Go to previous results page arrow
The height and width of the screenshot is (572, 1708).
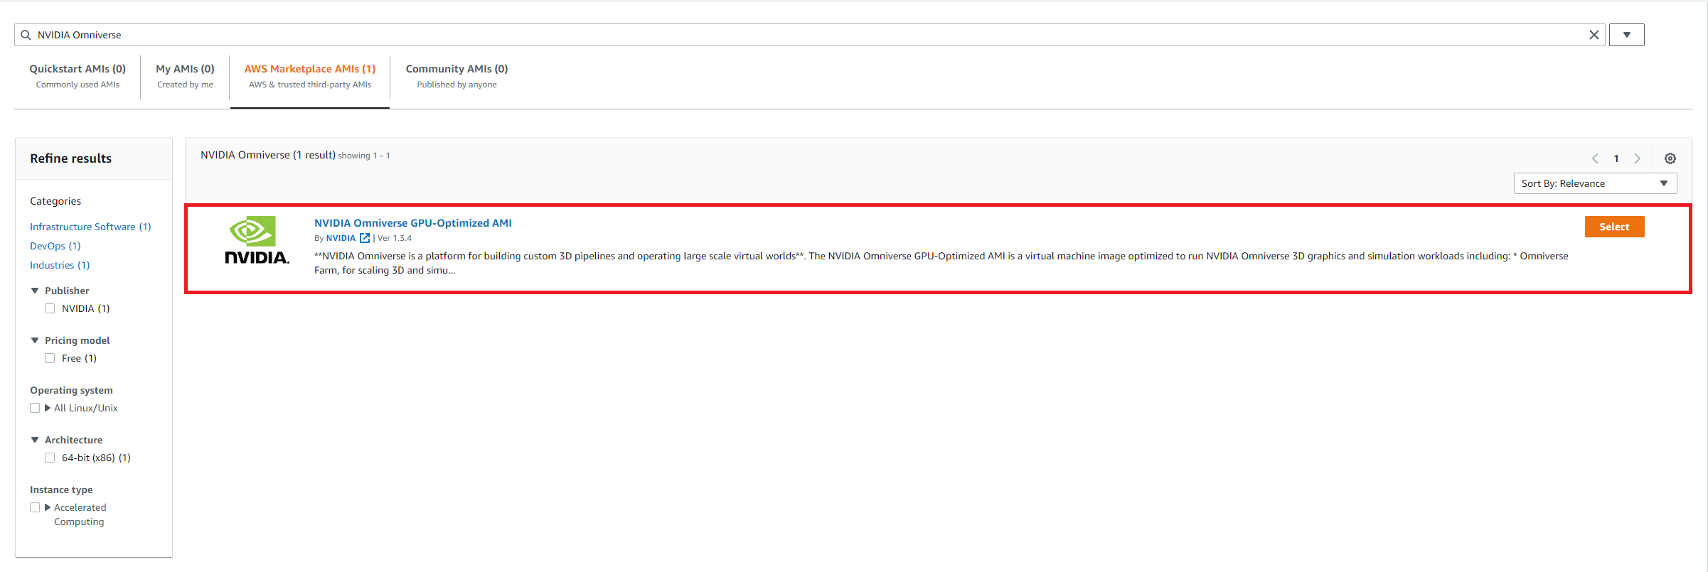coord(1595,158)
